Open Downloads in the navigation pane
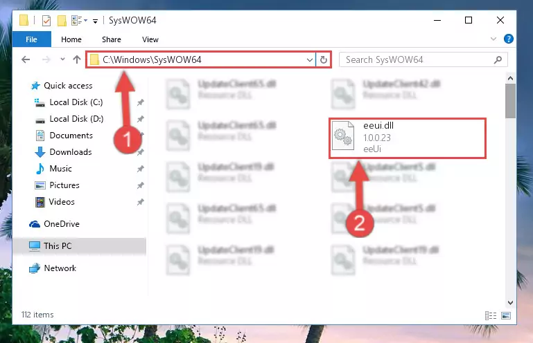533x343 pixels. pyautogui.click(x=71, y=152)
